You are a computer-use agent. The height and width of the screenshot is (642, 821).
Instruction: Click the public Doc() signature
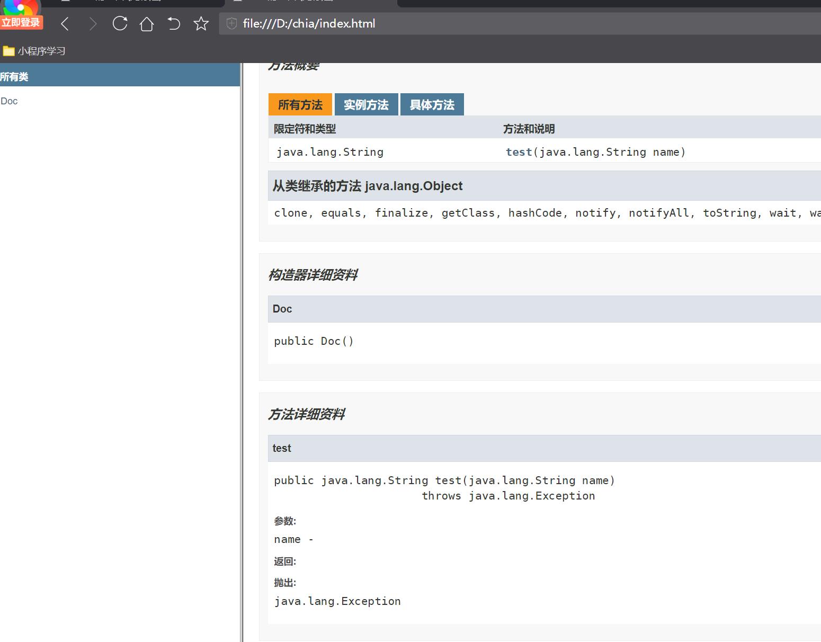314,341
